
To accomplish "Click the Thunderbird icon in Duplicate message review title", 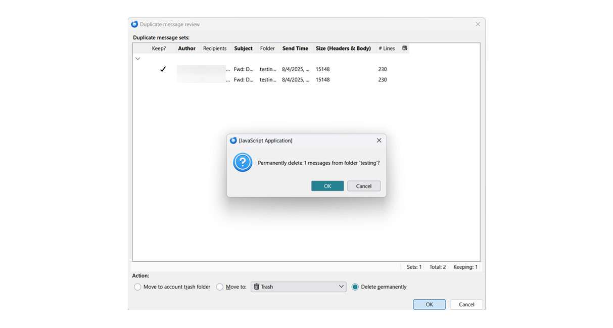I will (x=134, y=24).
